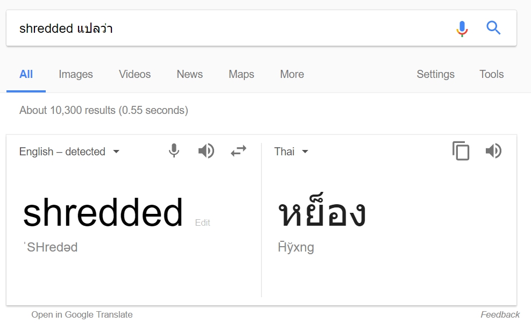Open search Settings
Screen dimensions: 531x323
[x=435, y=74]
